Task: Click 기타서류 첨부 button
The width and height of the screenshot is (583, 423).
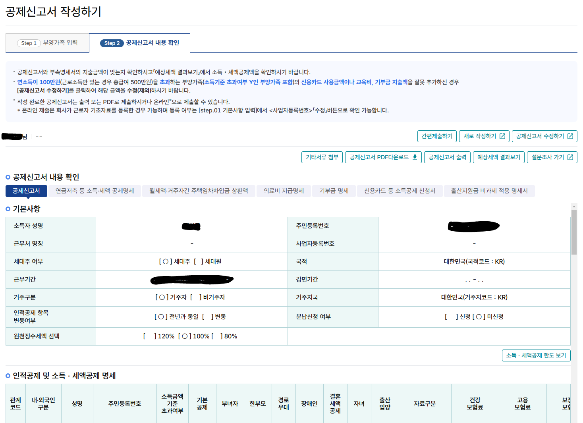Action: pyautogui.click(x=322, y=157)
